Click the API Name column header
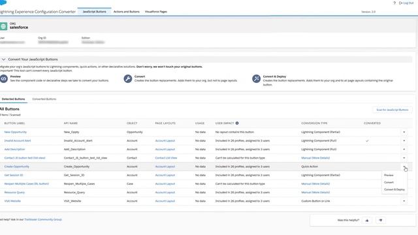 71,123
